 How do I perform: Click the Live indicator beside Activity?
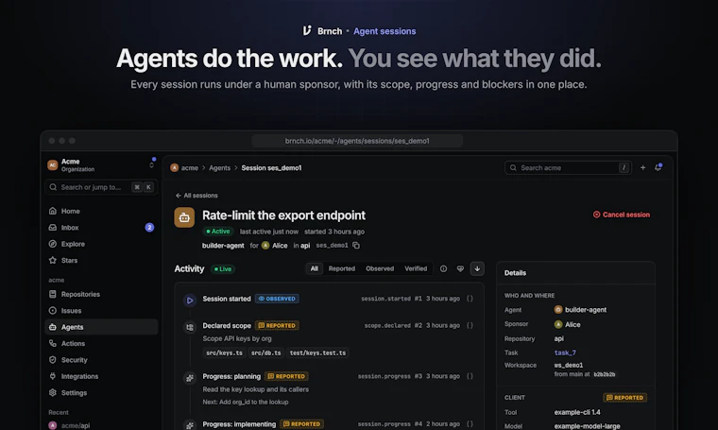click(x=223, y=269)
